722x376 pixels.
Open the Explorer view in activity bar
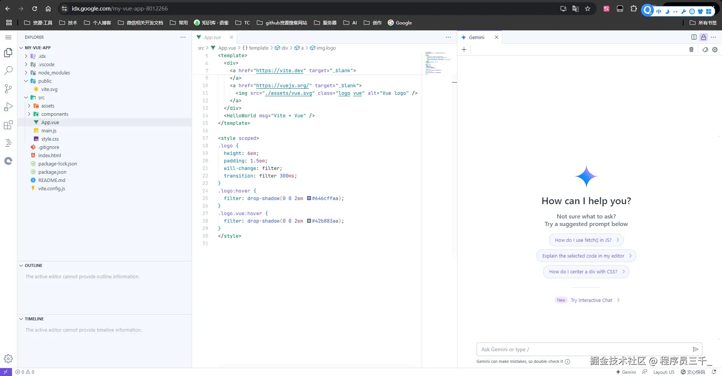[8, 53]
